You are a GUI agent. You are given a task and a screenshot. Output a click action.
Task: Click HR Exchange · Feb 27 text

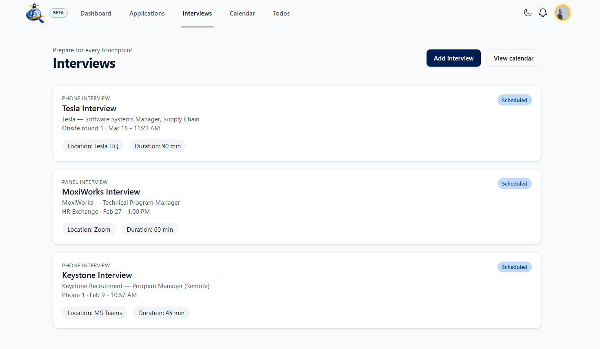pos(106,212)
